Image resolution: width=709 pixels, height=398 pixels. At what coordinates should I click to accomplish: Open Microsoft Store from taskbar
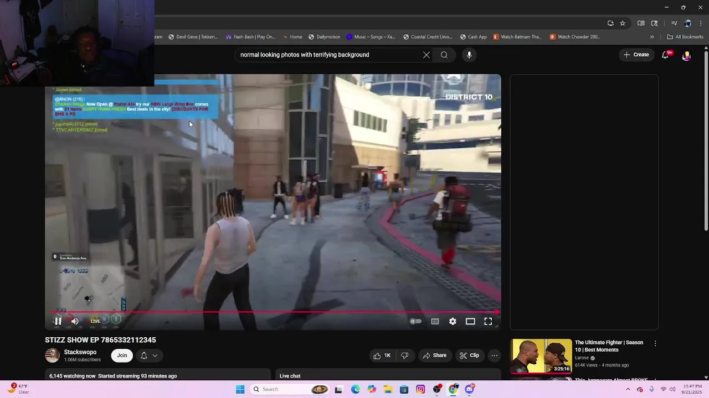pos(404,389)
